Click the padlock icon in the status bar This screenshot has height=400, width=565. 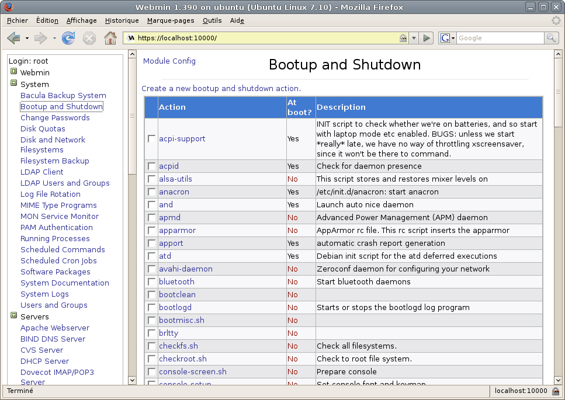(556, 391)
